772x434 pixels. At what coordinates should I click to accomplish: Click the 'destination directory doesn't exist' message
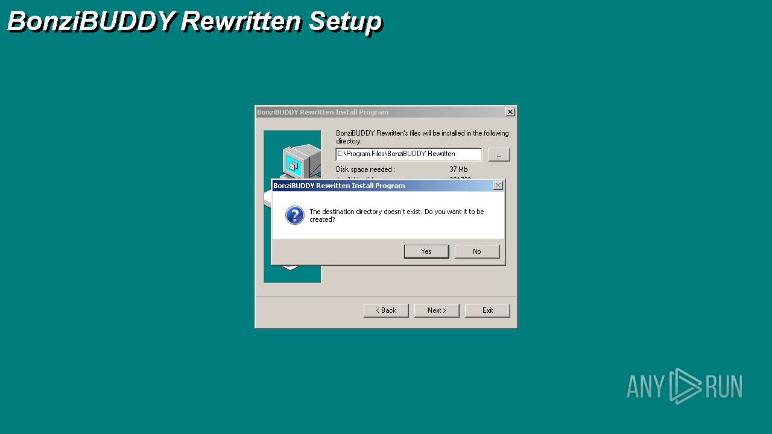pos(397,216)
